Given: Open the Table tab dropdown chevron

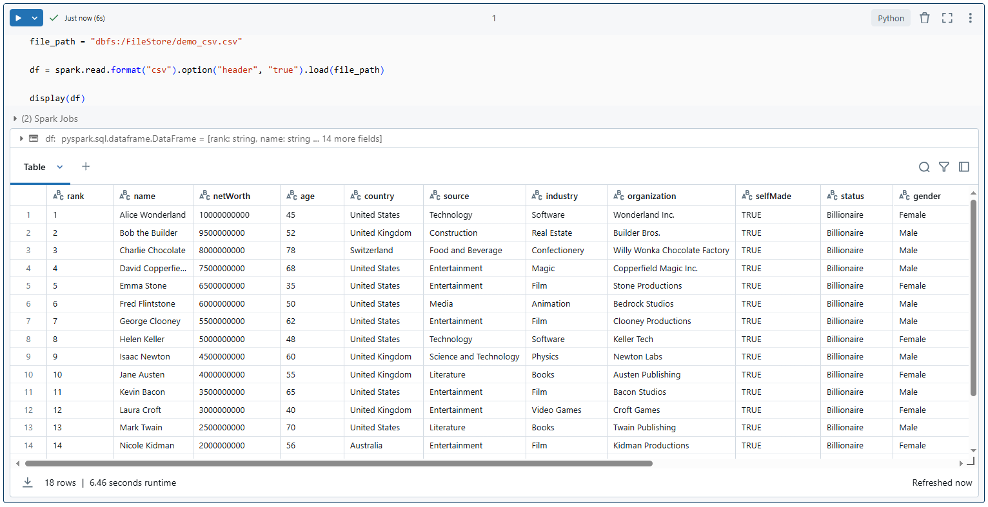Looking at the screenshot, I should tap(60, 167).
